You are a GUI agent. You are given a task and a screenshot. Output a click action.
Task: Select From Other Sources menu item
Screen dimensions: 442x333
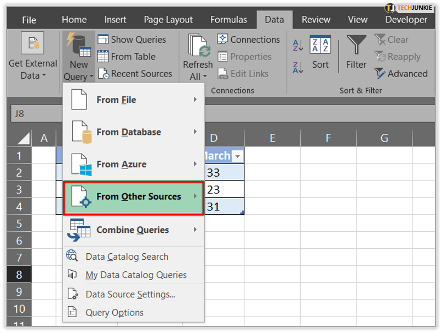134,197
